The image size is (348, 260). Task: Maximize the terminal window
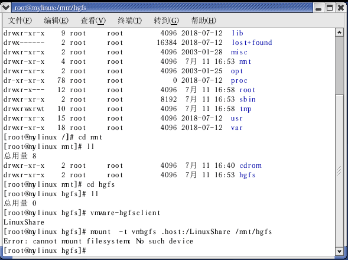click(330, 8)
